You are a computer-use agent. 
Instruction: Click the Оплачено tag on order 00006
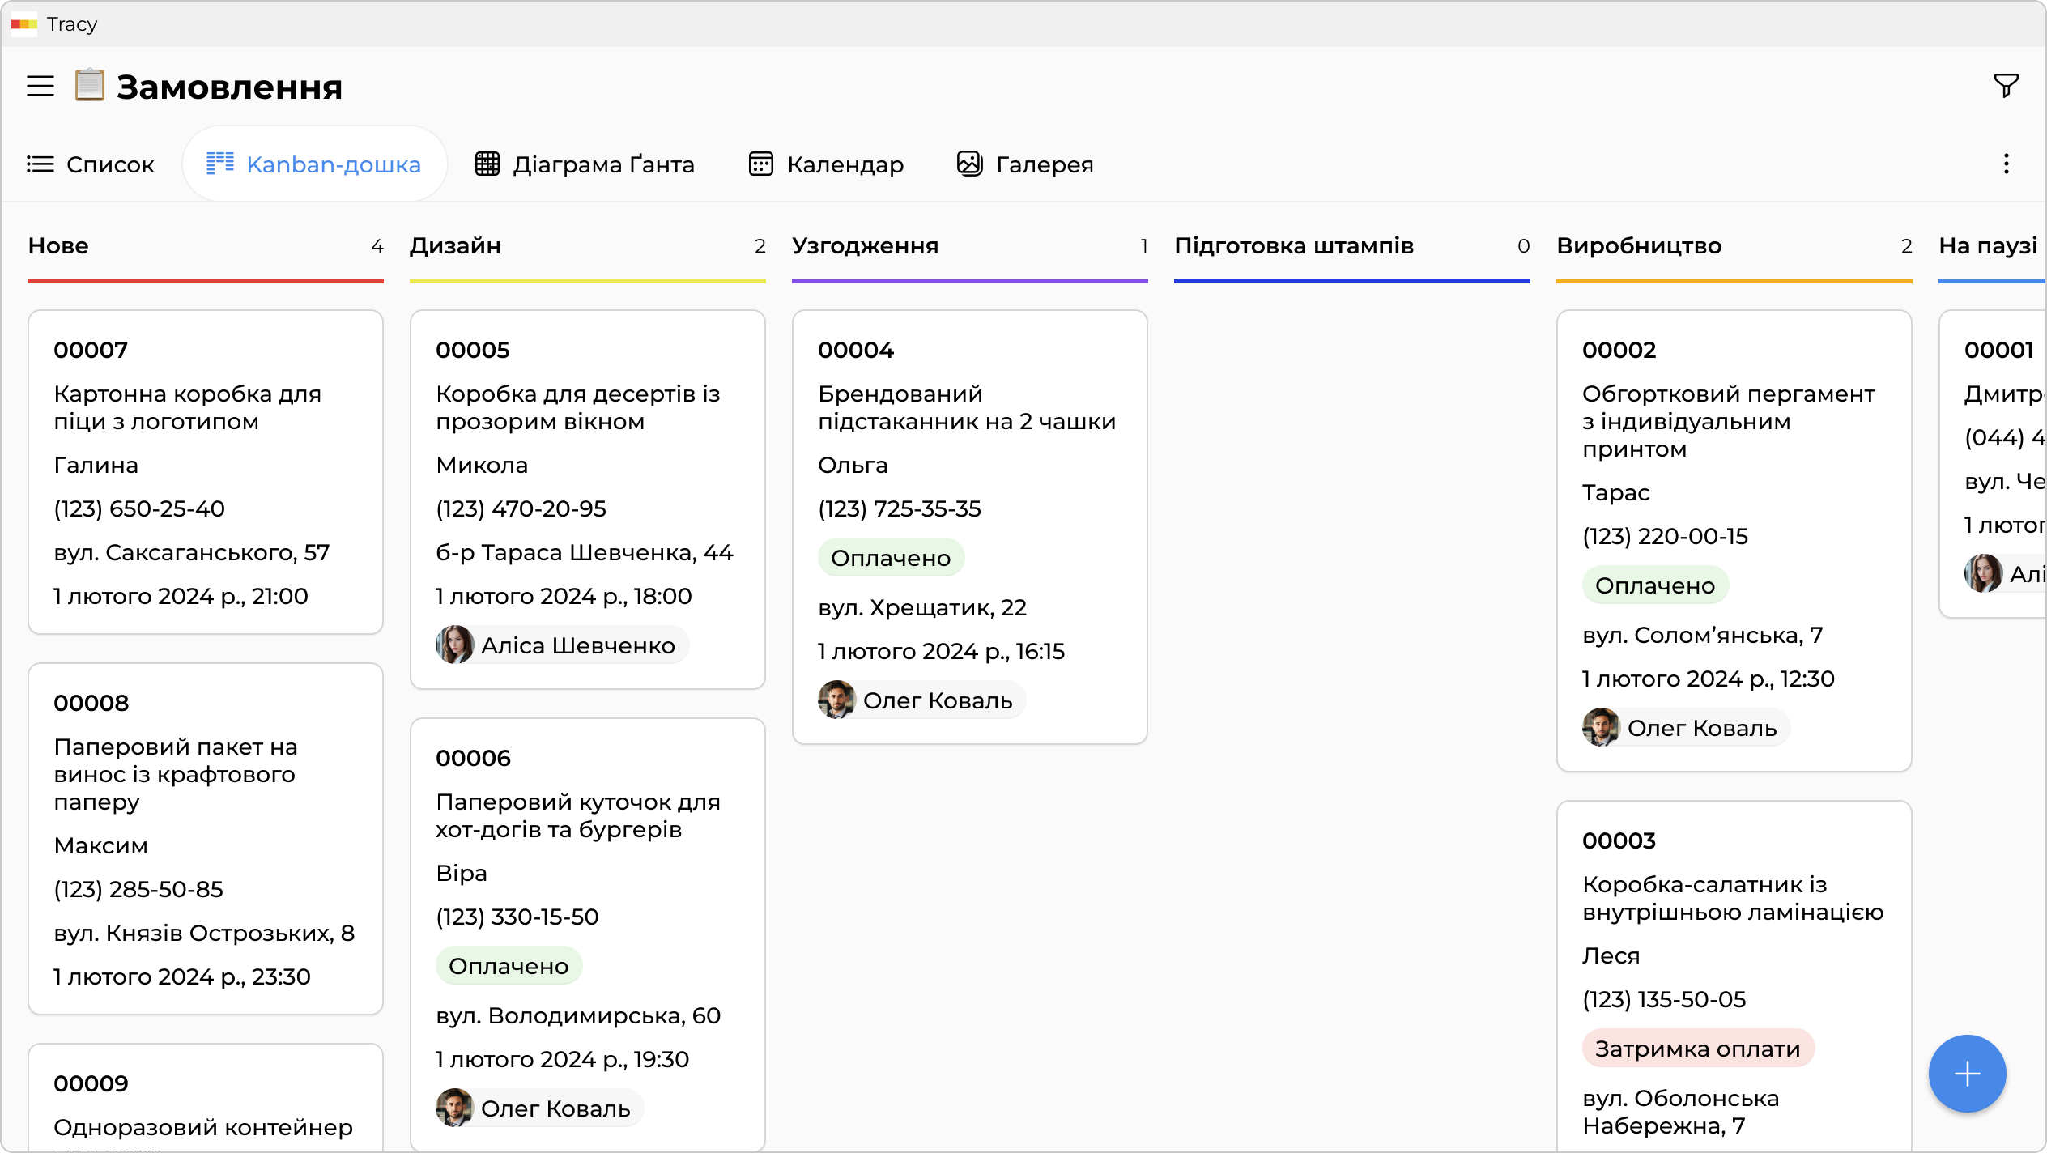tap(509, 966)
